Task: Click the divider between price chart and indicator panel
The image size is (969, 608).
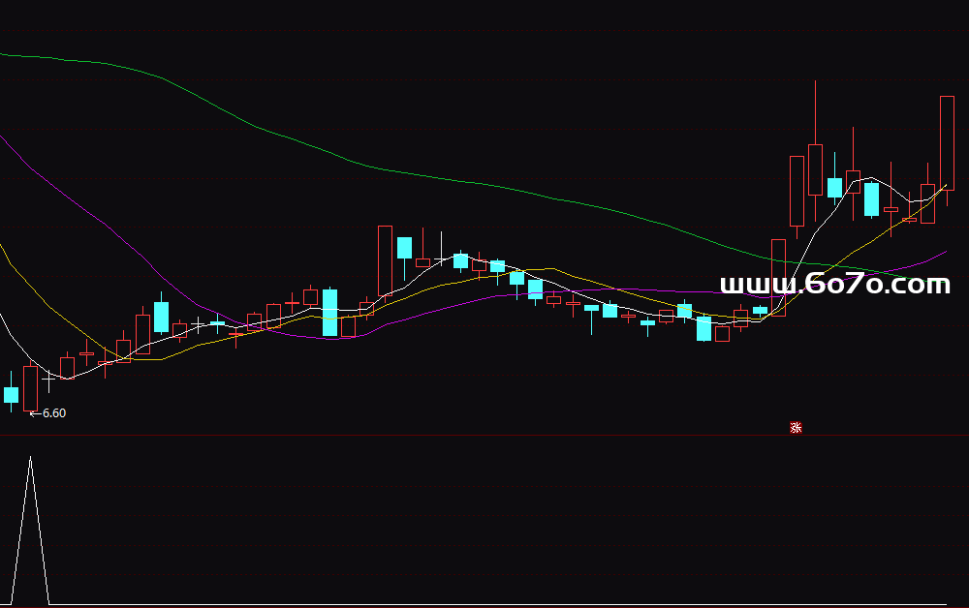Action: 484,436
